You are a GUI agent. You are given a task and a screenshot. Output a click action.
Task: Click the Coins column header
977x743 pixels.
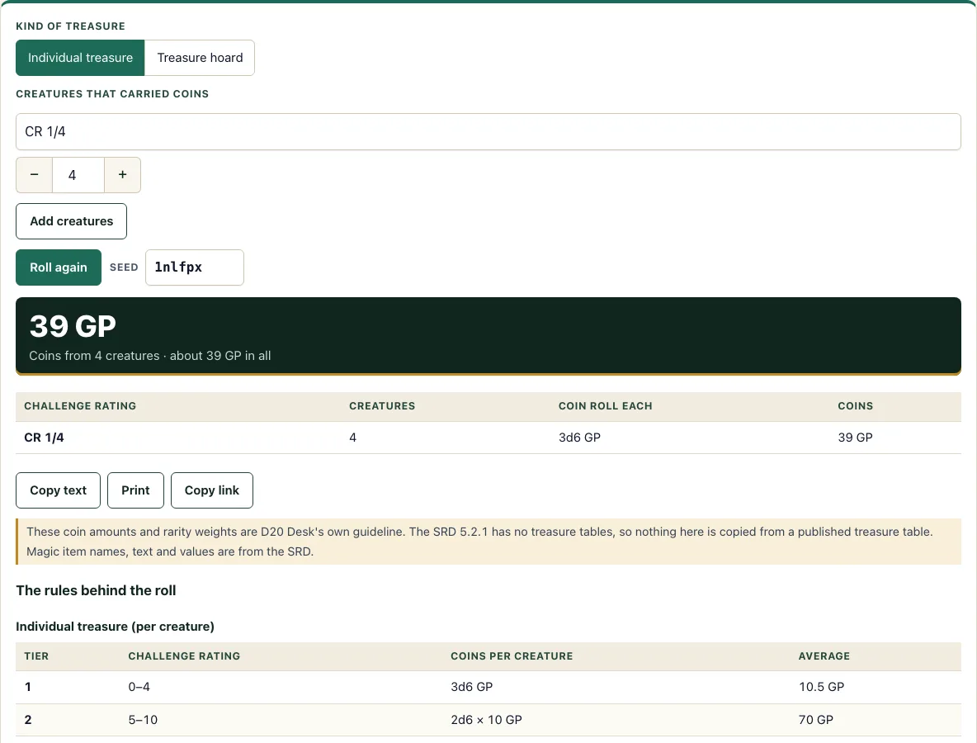coord(856,406)
